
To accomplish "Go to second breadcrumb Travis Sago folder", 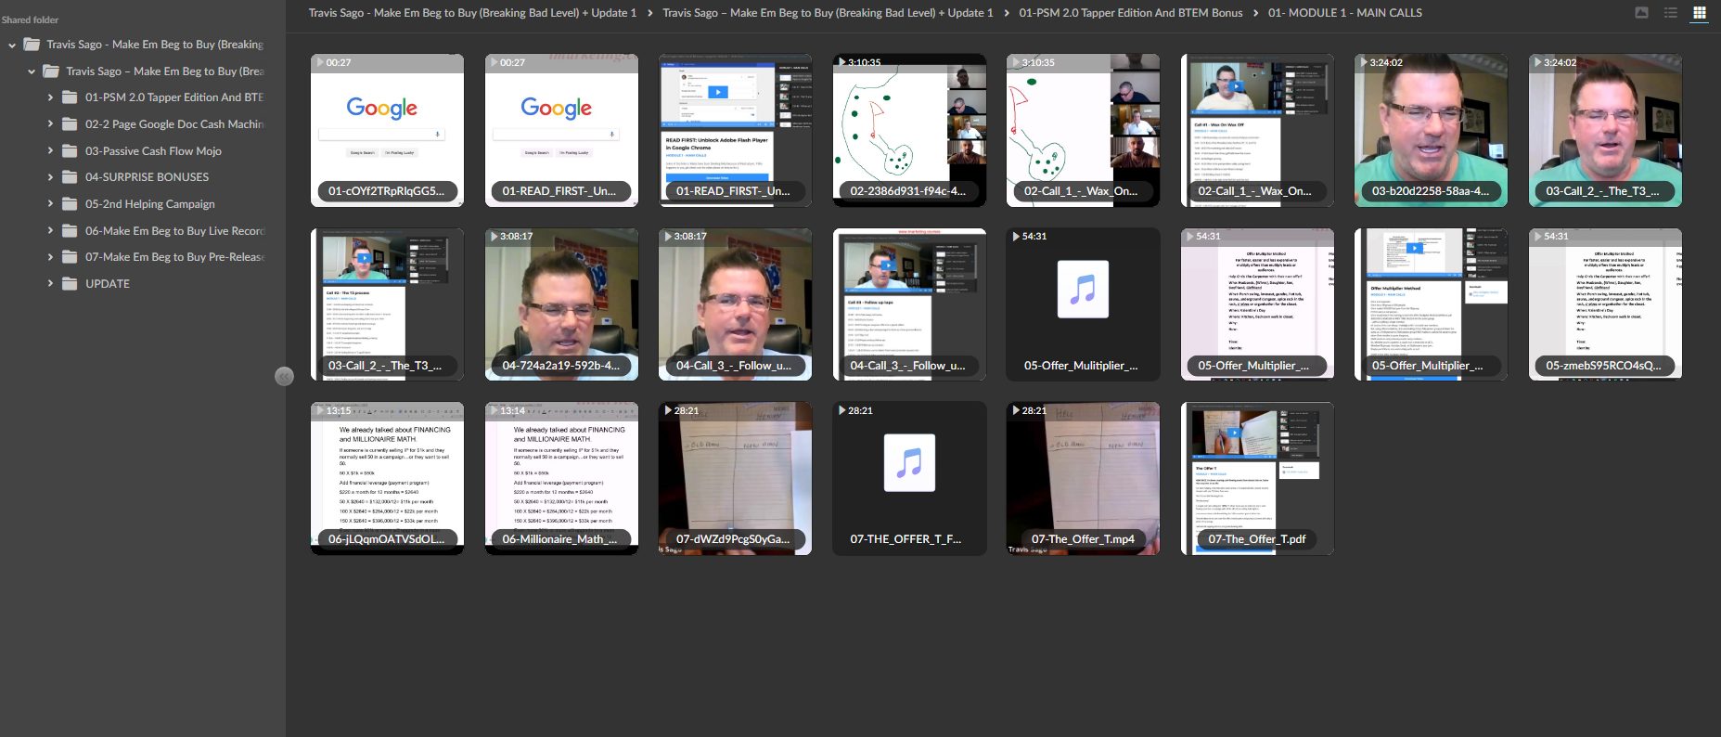I will click(x=828, y=13).
